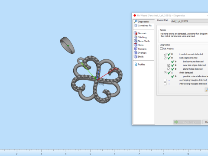Open the Diagnostics page in Fix Wizard
The width and height of the screenshot is (208, 156).
pyautogui.click(x=143, y=22)
